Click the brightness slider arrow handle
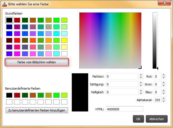This screenshot has width=173, height=128. (158, 68)
